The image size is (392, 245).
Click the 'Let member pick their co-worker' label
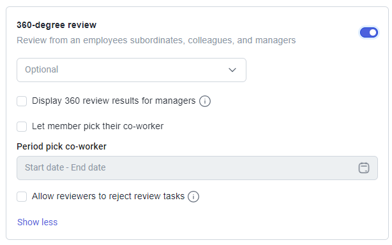pyautogui.click(x=98, y=126)
